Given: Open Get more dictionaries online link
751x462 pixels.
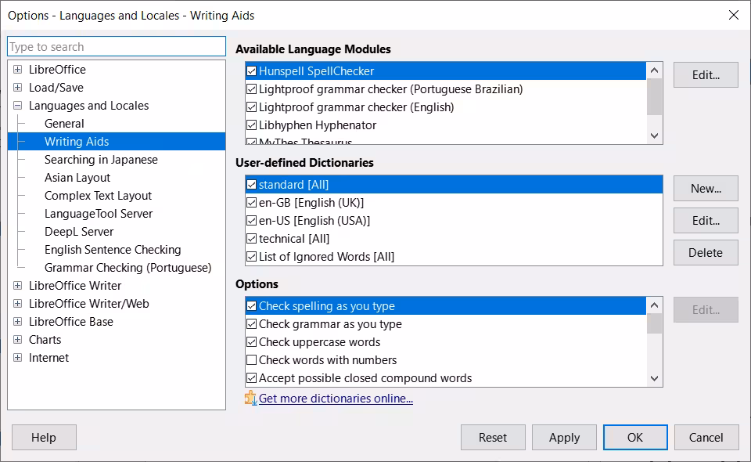Looking at the screenshot, I should (336, 399).
